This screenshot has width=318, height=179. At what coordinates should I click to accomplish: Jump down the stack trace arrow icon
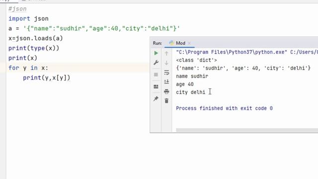pyautogui.click(x=166, y=63)
